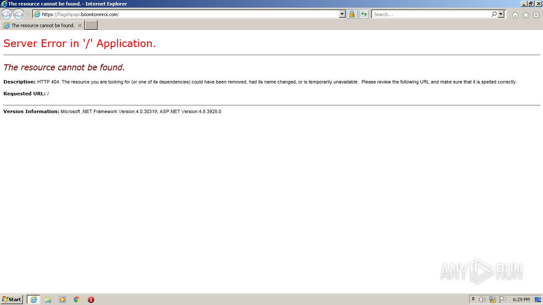The width and height of the screenshot is (543, 305).
Task: Go back with the Back arrow button
Action: coord(6,14)
